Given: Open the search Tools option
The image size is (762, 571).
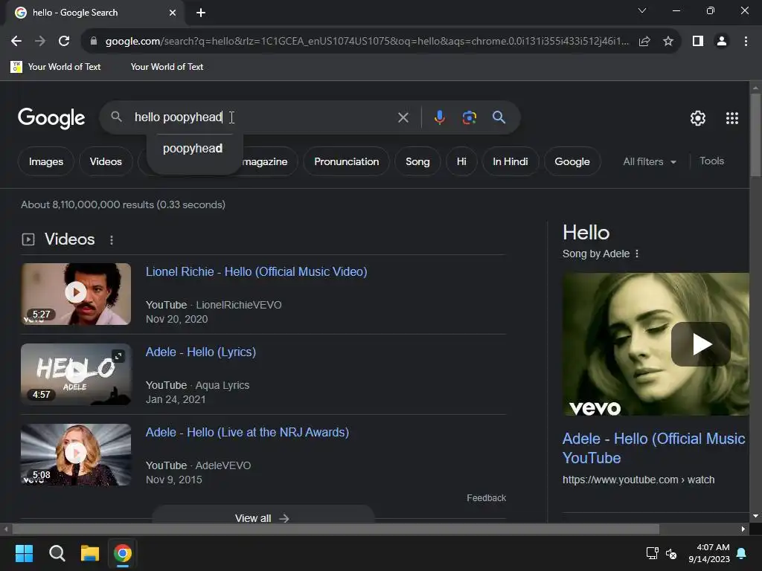Looking at the screenshot, I should [711, 161].
